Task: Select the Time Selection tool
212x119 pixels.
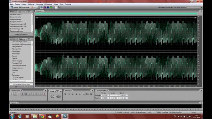Action: point(56,7)
